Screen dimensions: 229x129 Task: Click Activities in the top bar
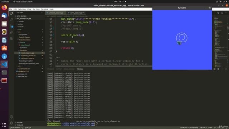(x=5, y=1)
